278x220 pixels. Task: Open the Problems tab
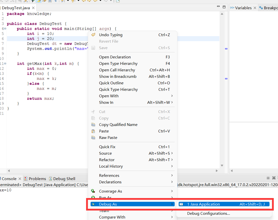[35, 179]
